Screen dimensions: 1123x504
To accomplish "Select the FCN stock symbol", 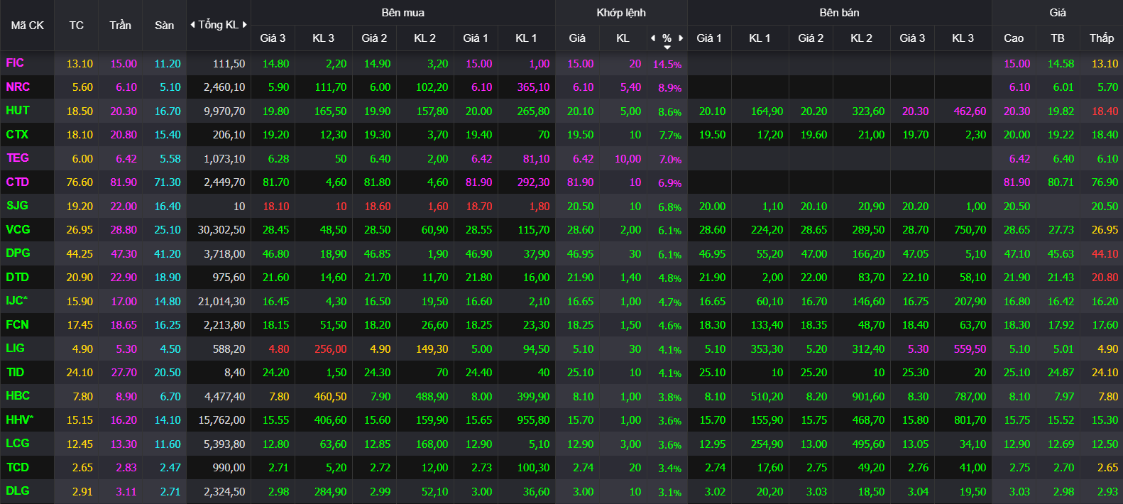I will click(18, 324).
